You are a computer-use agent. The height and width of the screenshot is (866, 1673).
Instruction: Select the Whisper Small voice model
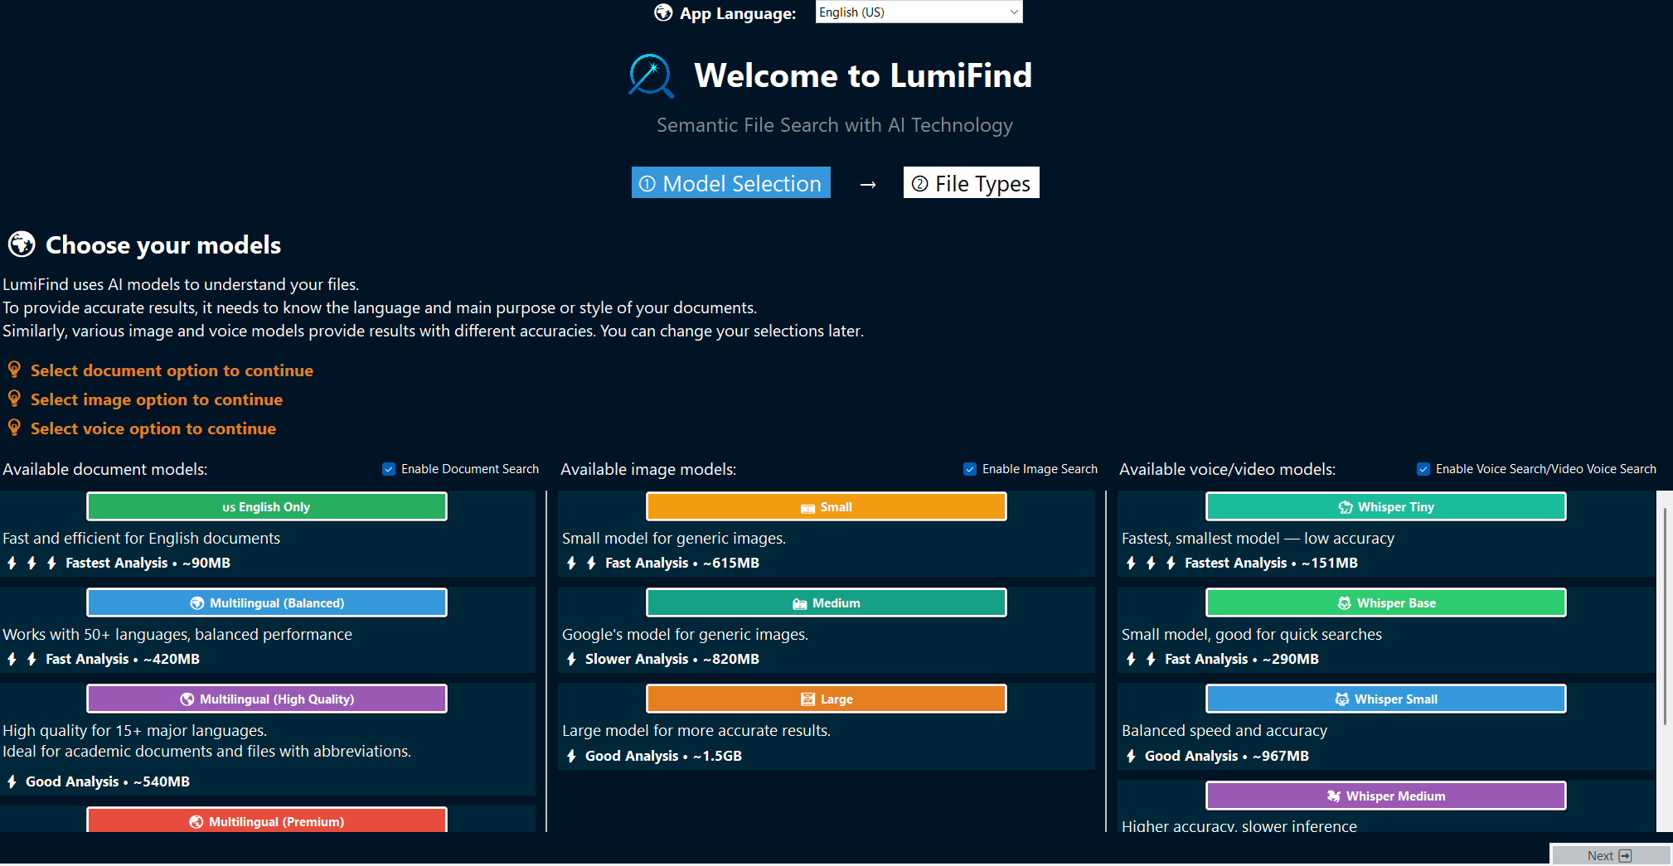pos(1386,699)
